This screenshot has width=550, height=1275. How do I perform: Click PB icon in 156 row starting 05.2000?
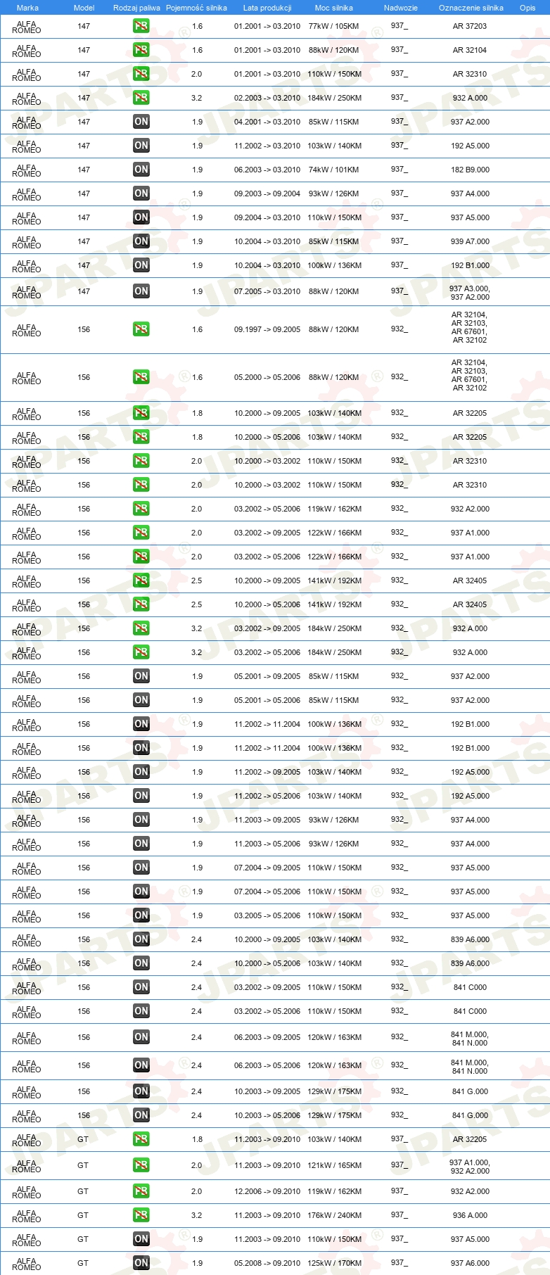coord(141,377)
